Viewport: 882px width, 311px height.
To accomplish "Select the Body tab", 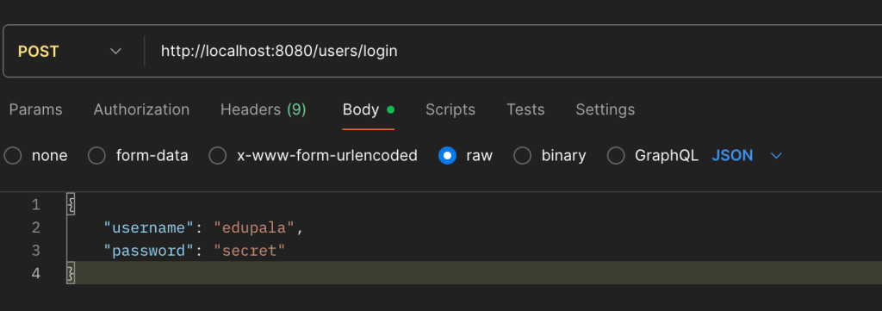I will point(369,109).
